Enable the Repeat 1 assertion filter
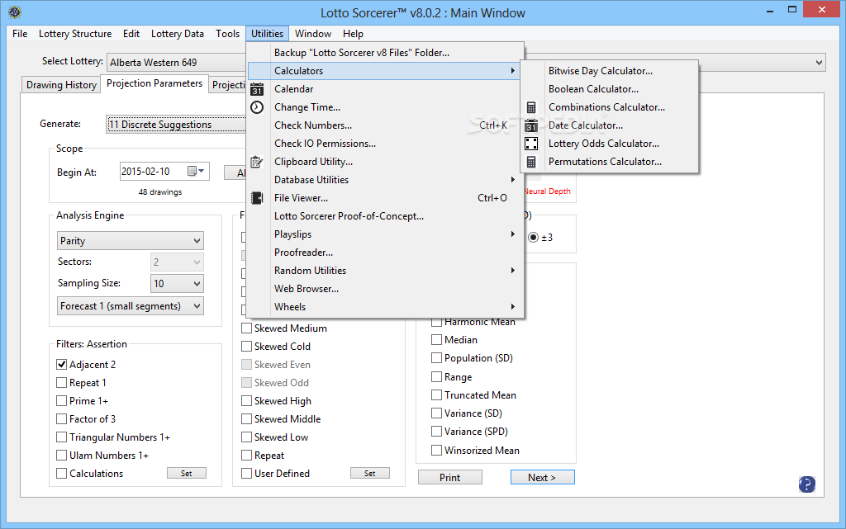 (x=61, y=383)
